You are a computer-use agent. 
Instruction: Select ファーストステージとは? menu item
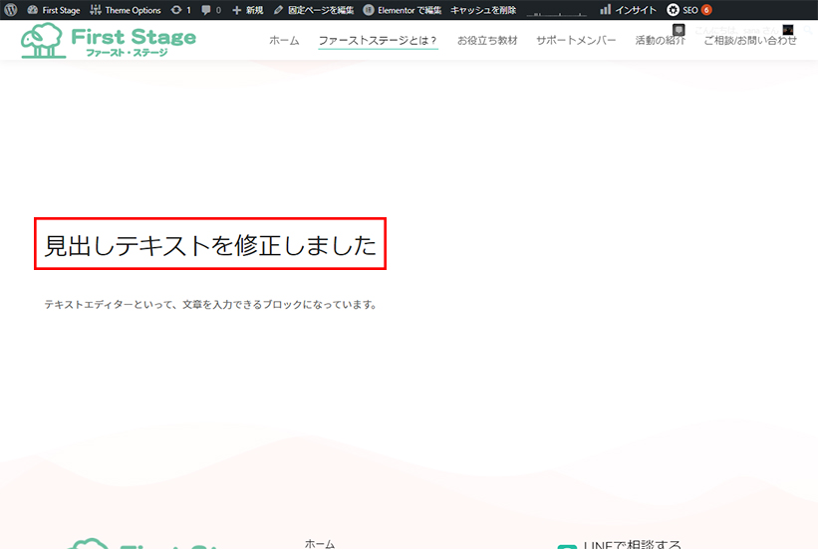tap(378, 41)
